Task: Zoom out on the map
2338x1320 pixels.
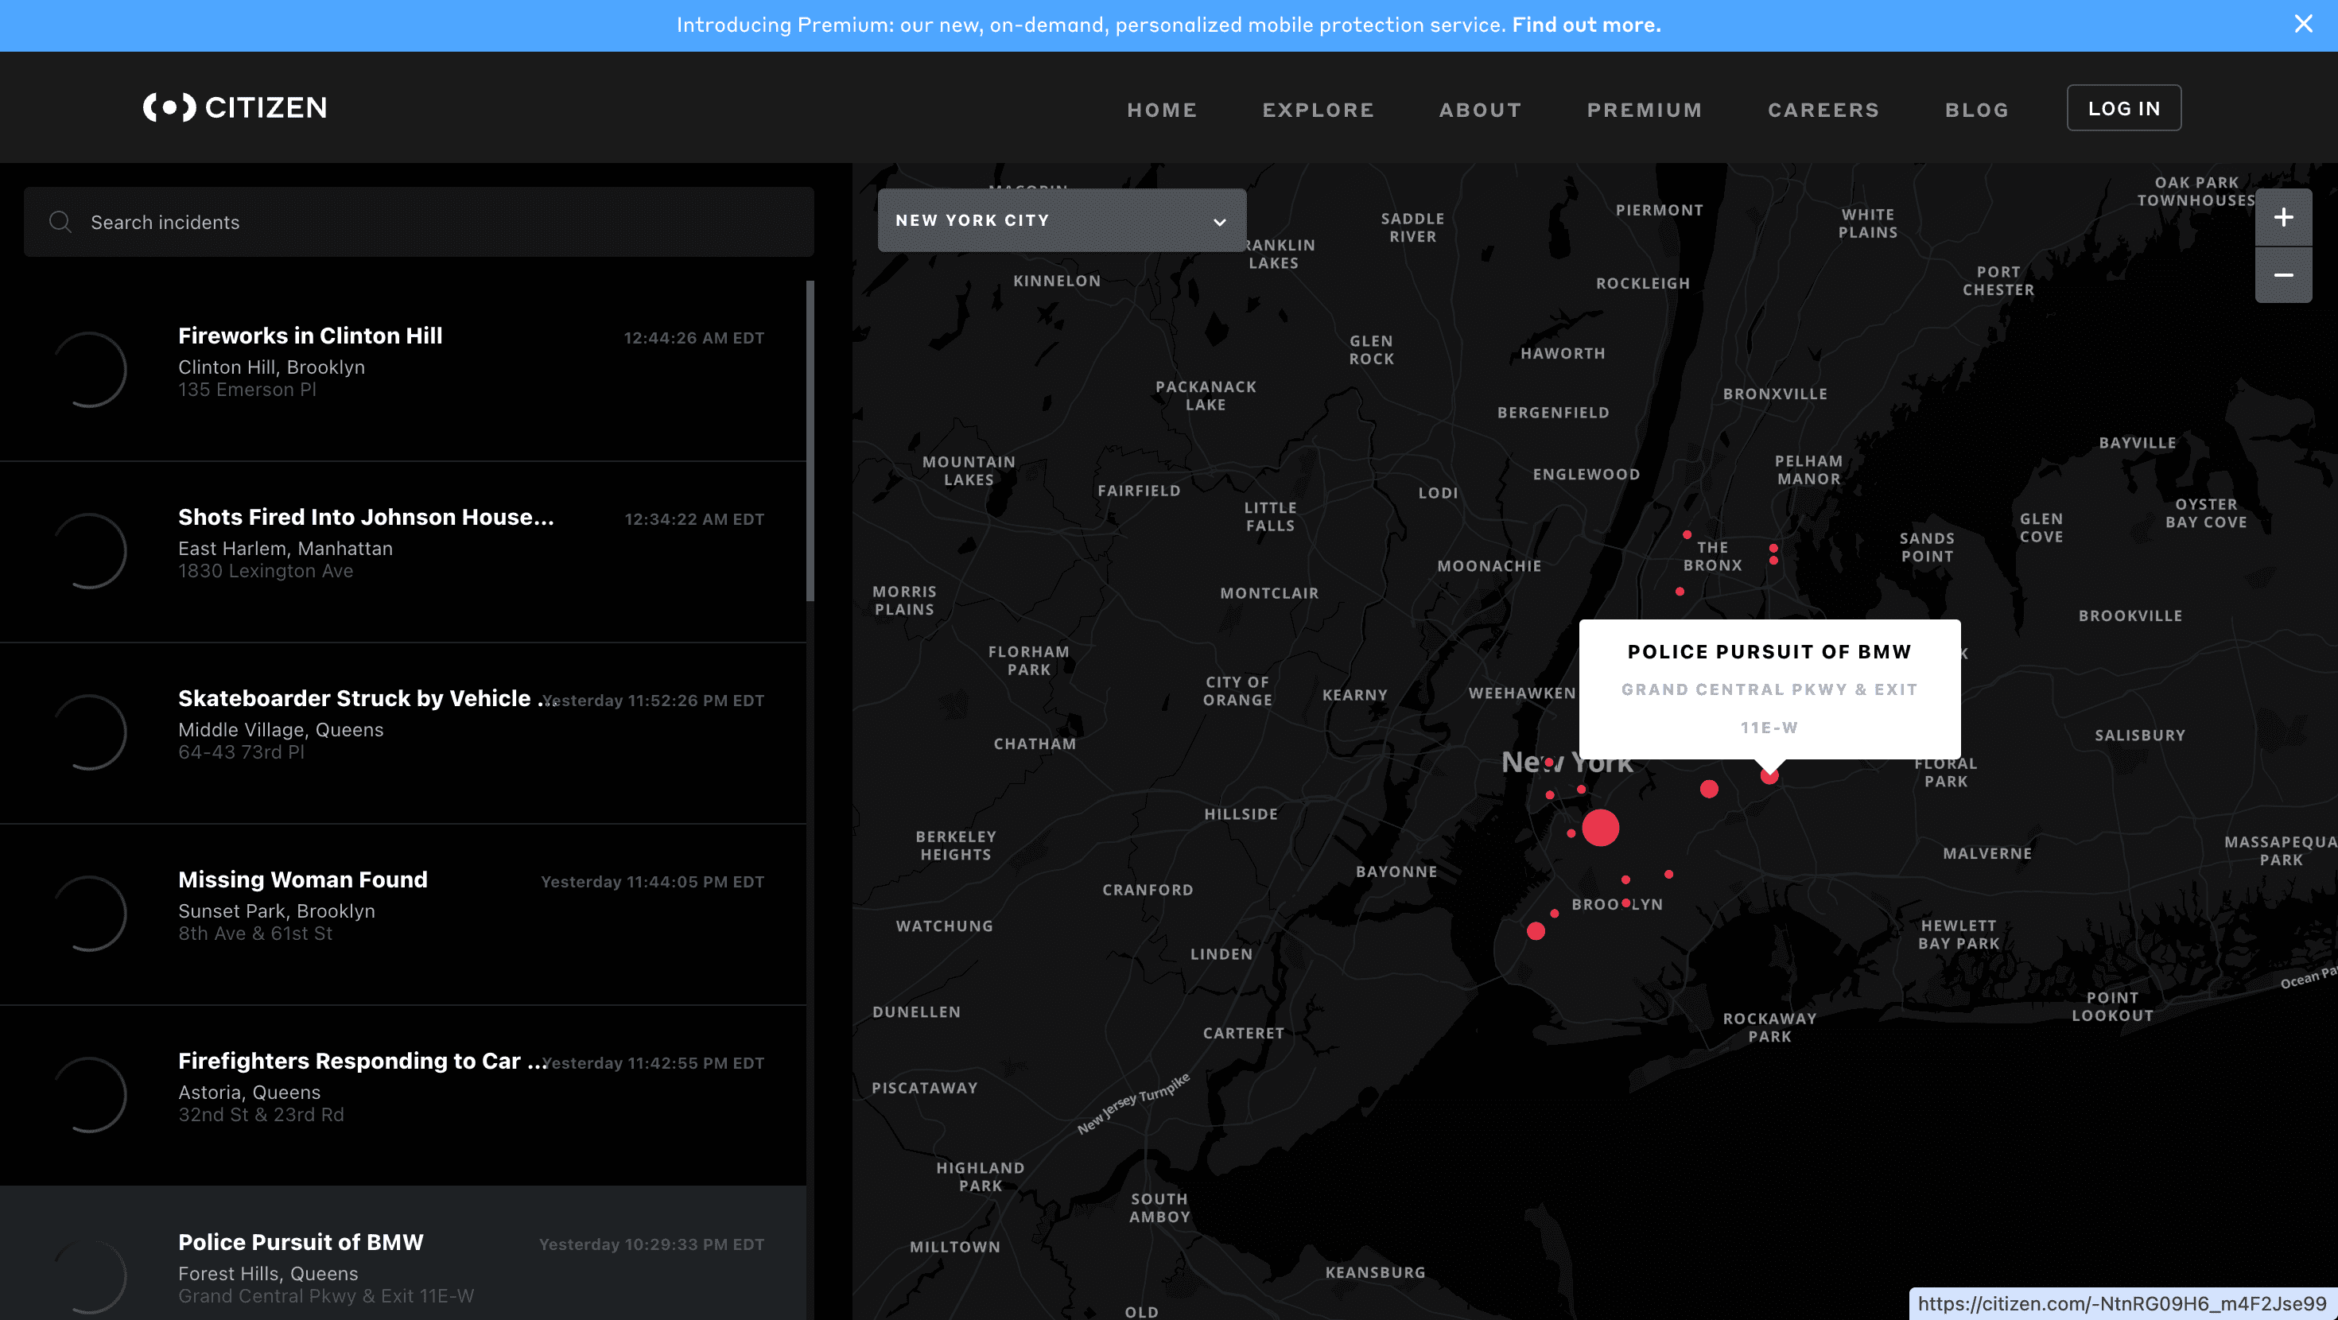Action: [2282, 275]
